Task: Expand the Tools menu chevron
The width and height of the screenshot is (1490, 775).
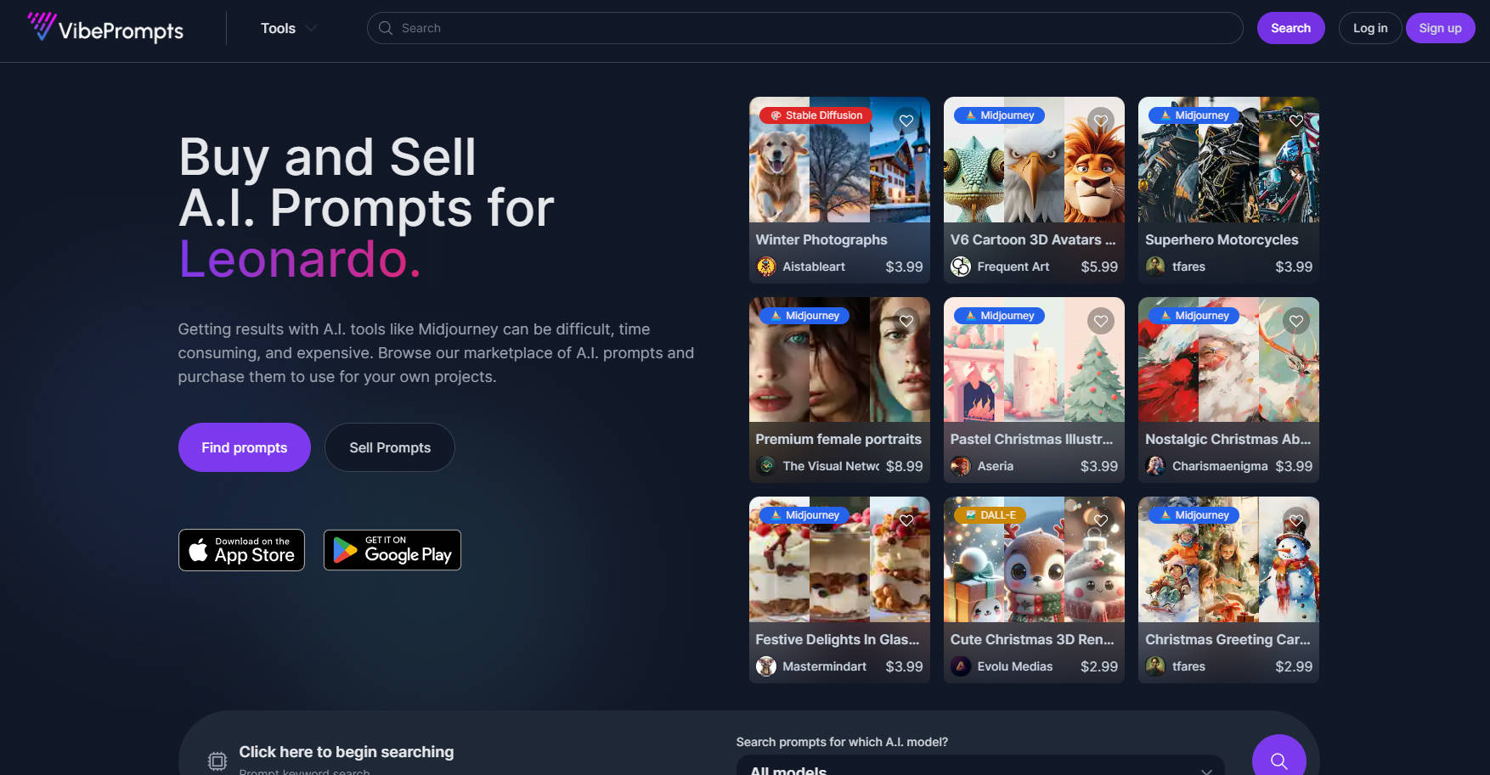Action: pos(311,28)
